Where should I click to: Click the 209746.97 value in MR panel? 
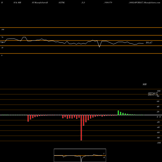[153, 93]
